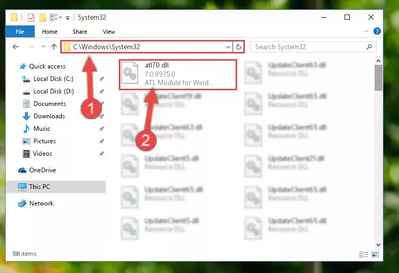Expand the ribbon with the chevron
The width and height of the screenshot is (399, 273).
click(x=366, y=31)
